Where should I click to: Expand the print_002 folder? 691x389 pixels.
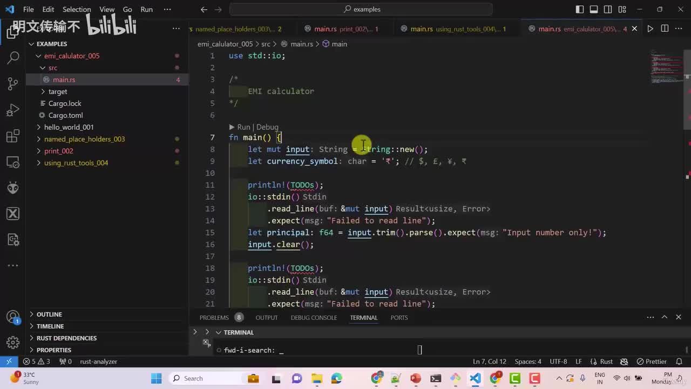coord(58,151)
